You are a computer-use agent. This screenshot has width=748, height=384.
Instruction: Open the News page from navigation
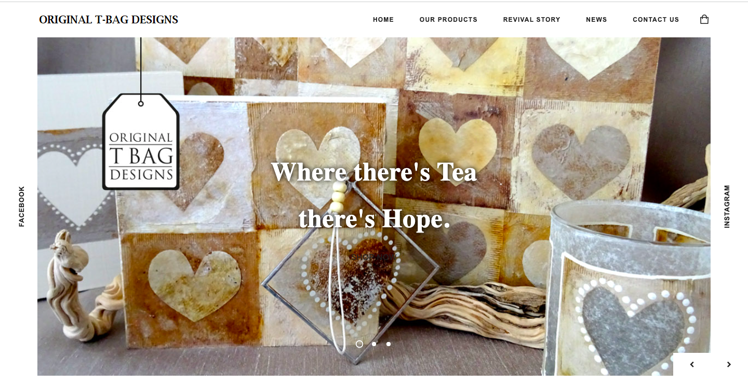click(x=596, y=20)
